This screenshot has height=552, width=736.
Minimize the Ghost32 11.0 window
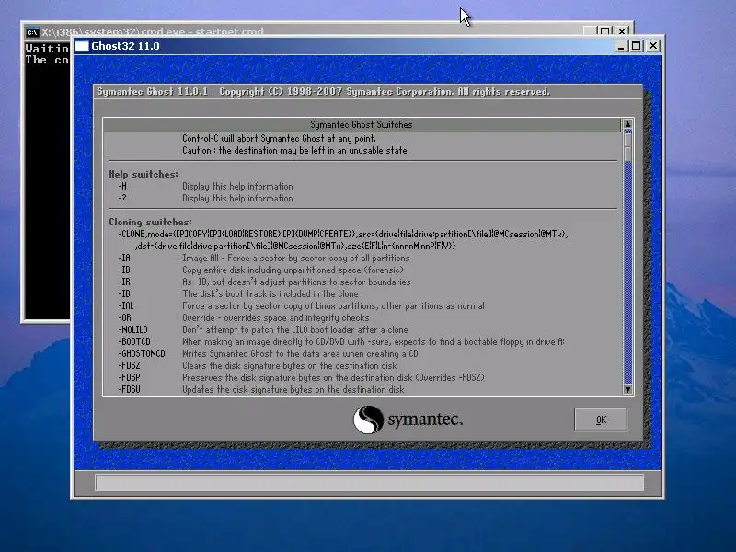point(620,46)
